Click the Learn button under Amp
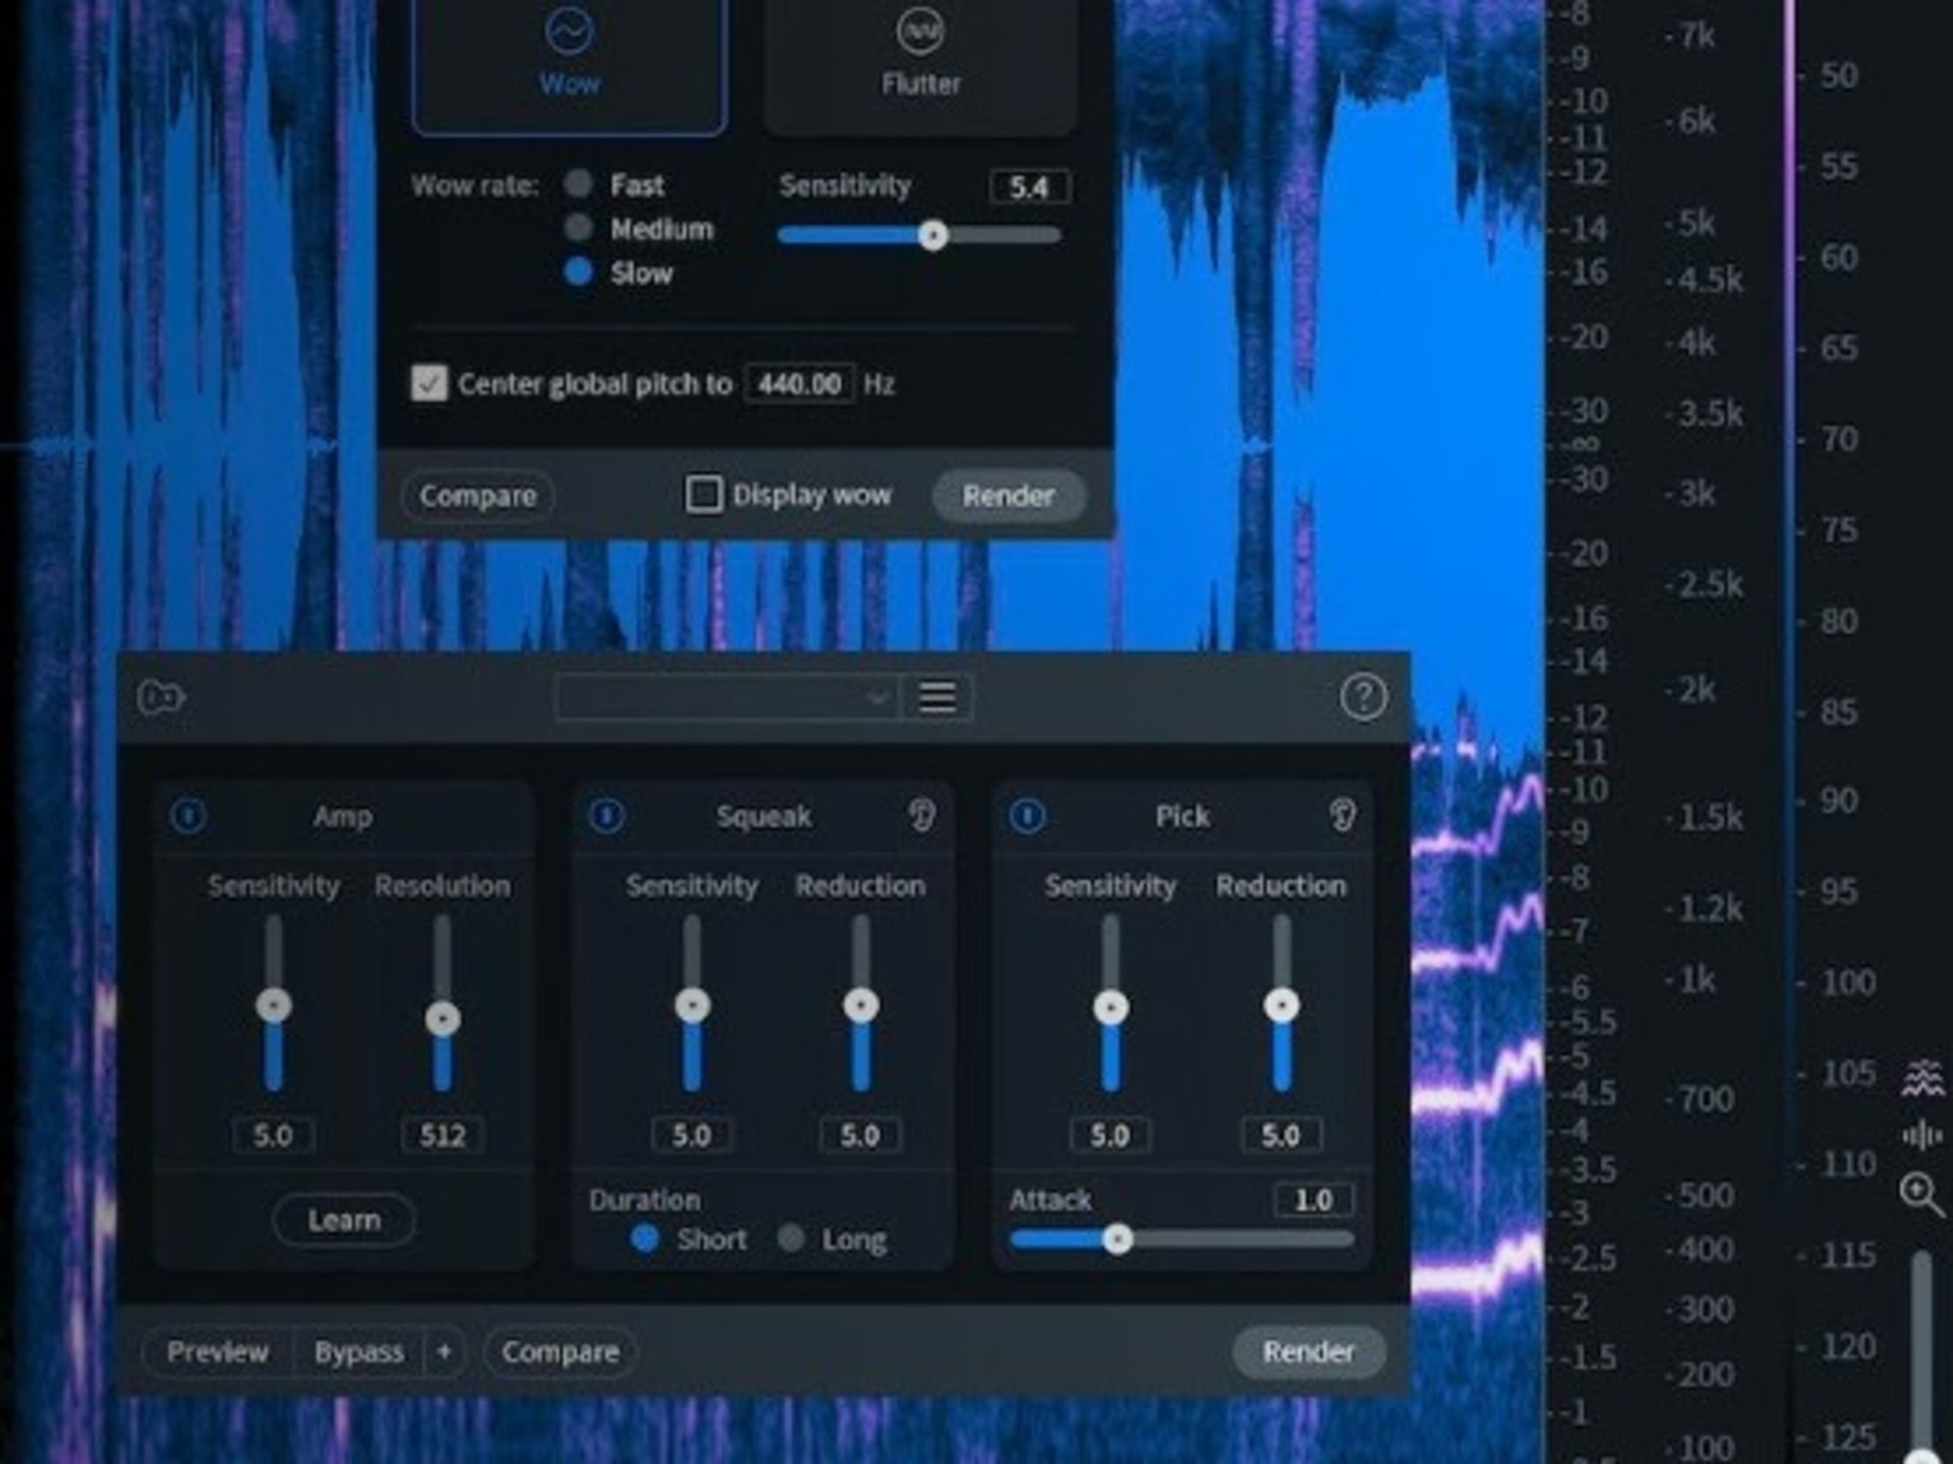The image size is (1953, 1464). click(x=343, y=1219)
